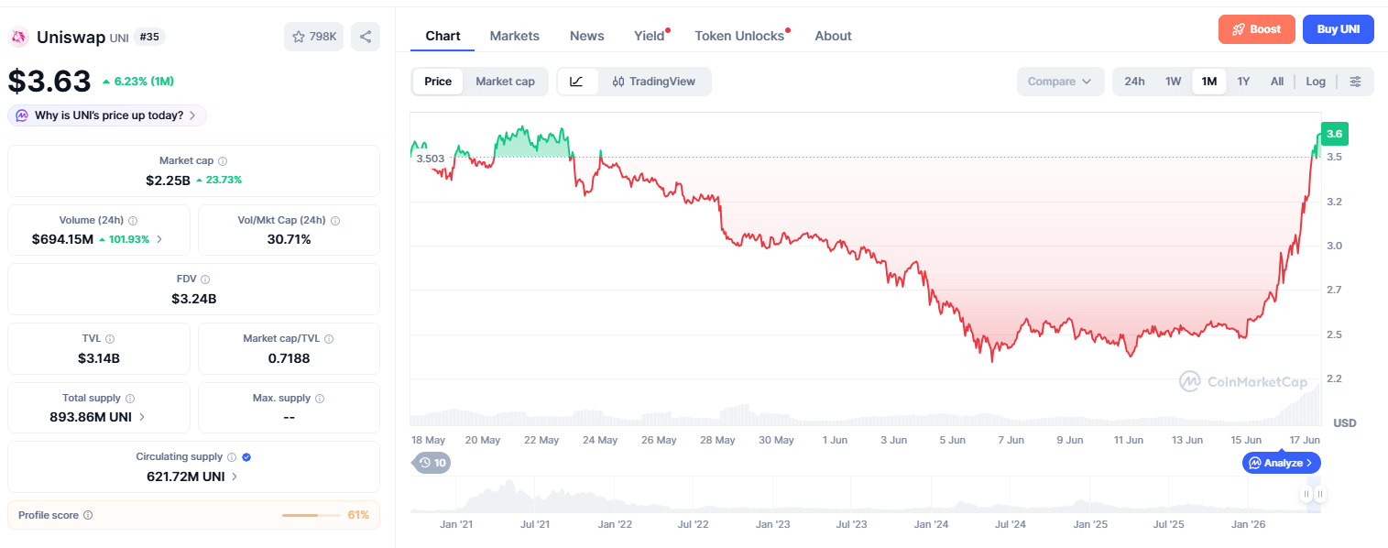Image resolution: width=1388 pixels, height=548 pixels.
Task: Click the TVL info icon
Action: [110, 339]
